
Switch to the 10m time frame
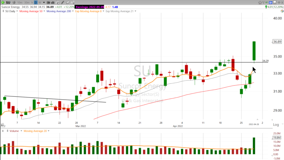pyautogui.click(x=20, y=3)
